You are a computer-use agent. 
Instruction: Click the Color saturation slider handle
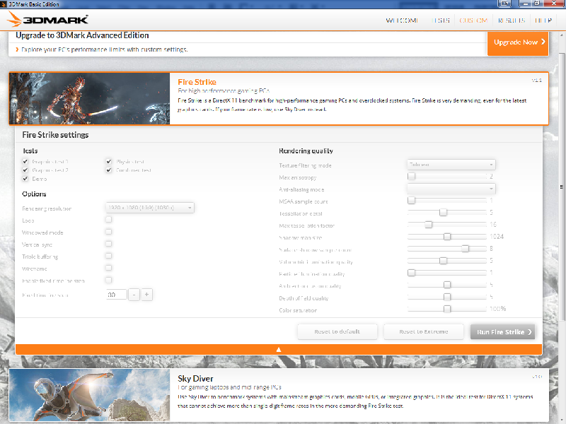(x=447, y=309)
